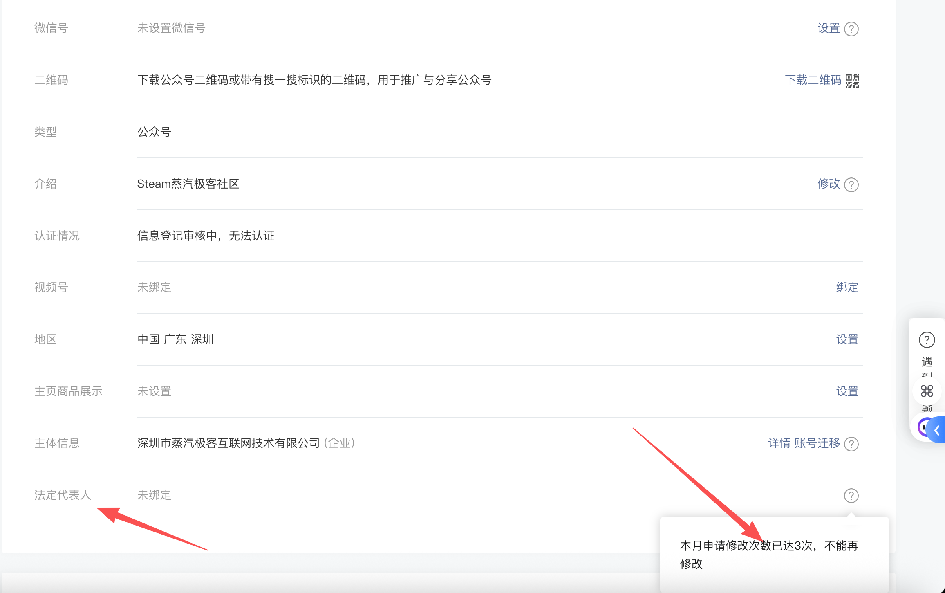Image resolution: width=945 pixels, height=593 pixels.
Task: Click the QR code icon
Action: (x=852, y=81)
